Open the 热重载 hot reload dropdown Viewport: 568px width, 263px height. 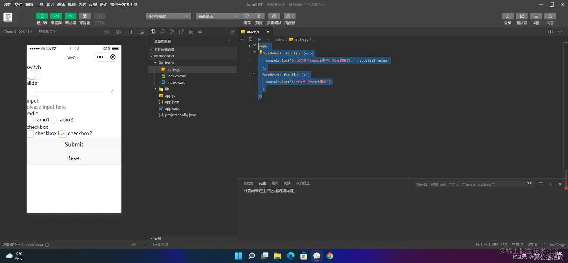tap(47, 32)
